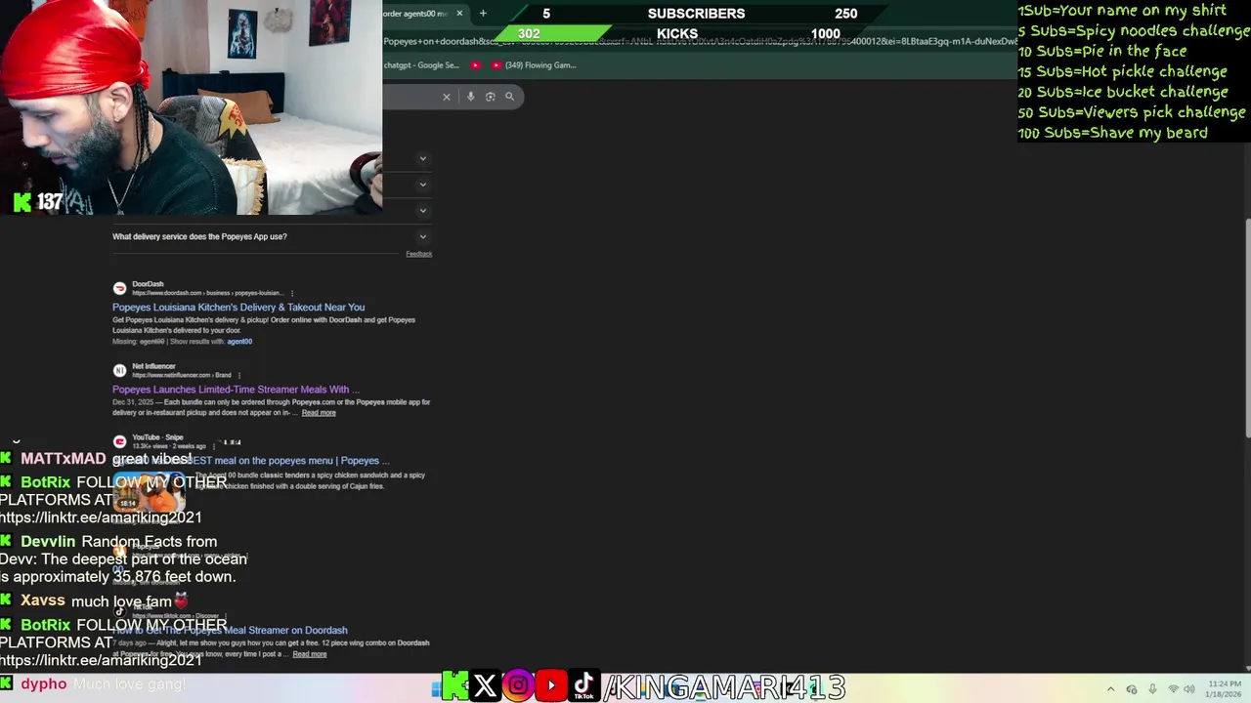Click the browser page vertical scrollbar
The image size is (1251, 703).
tap(1246, 327)
